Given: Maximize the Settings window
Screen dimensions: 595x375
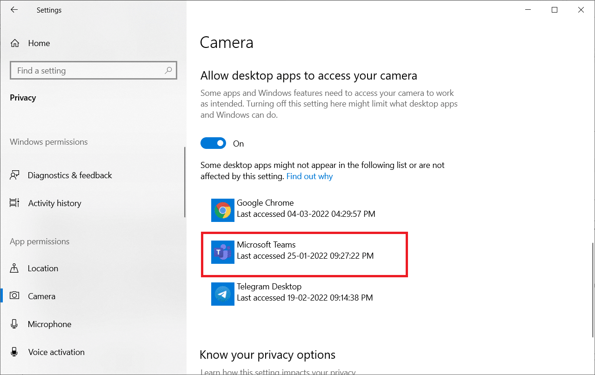Looking at the screenshot, I should (554, 10).
